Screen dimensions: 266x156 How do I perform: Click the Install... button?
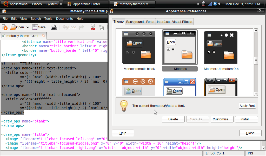(x=247, y=119)
